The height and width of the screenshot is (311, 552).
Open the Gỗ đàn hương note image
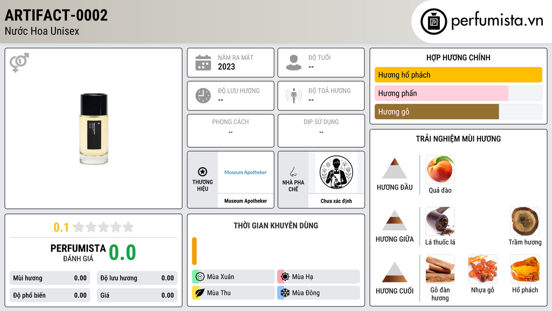tap(440, 269)
